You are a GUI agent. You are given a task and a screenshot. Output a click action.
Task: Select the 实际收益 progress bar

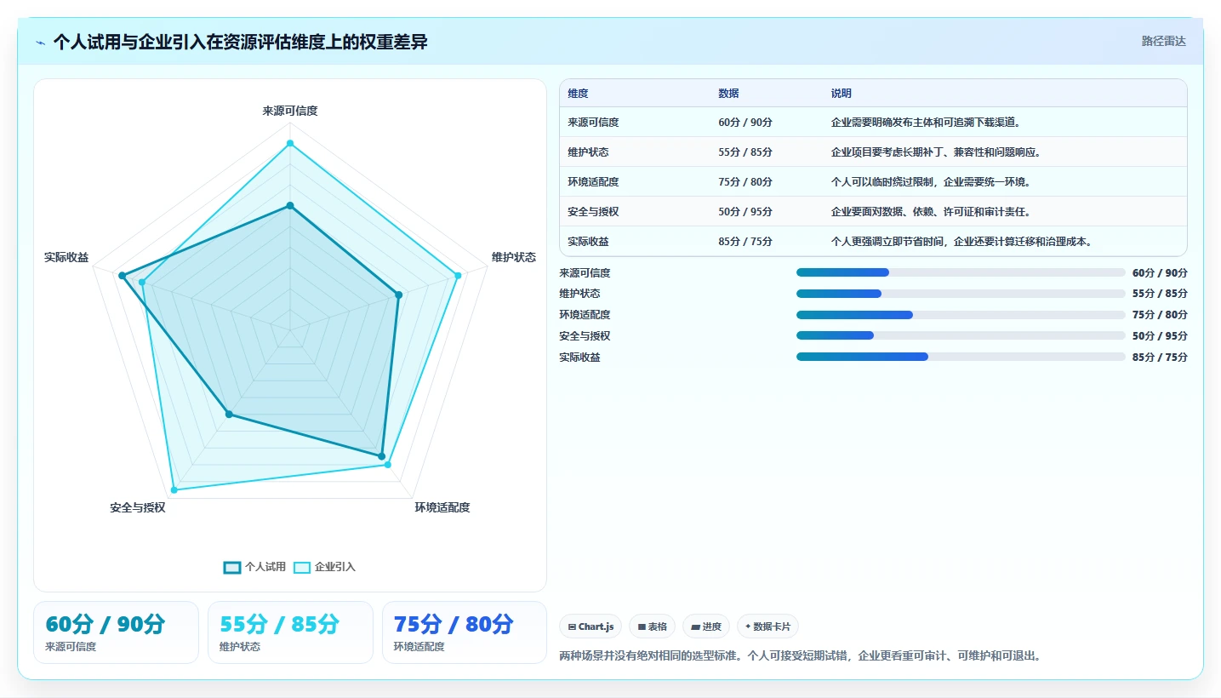(961, 358)
